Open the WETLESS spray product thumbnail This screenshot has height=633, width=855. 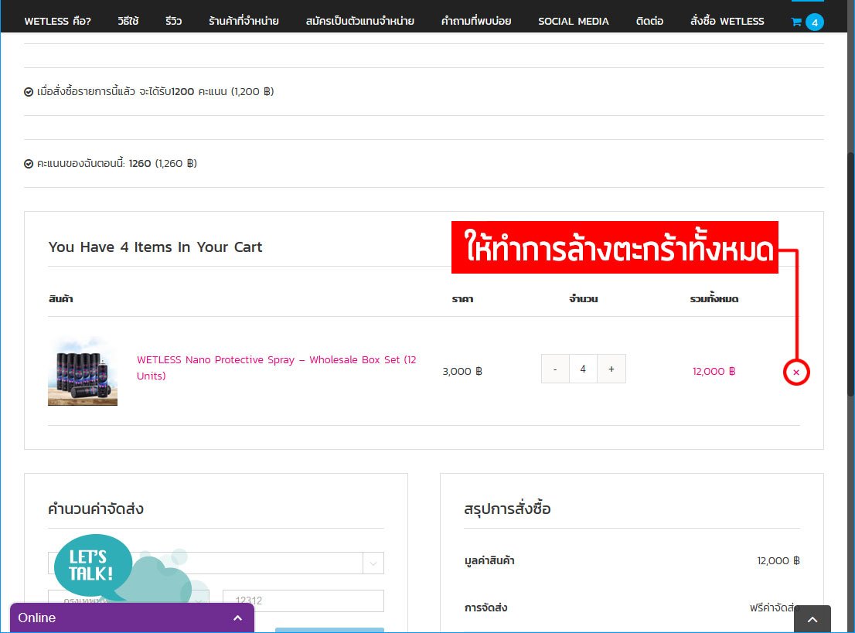pos(83,371)
